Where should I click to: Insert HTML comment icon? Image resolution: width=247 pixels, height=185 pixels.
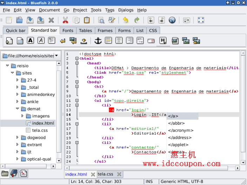pos(140,40)
